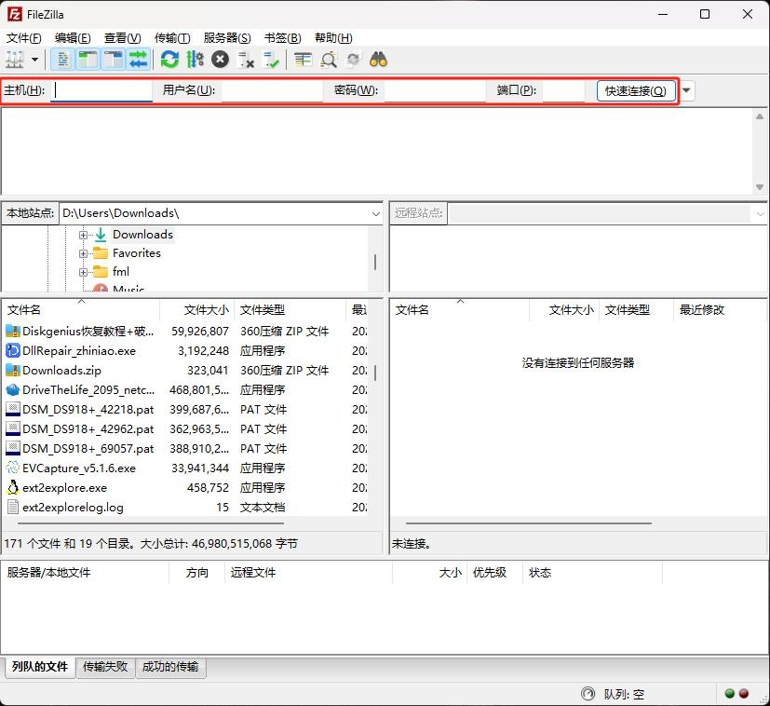Click the EVCapture_v5.1.6.exe file icon
The height and width of the screenshot is (706, 770).
(13, 468)
